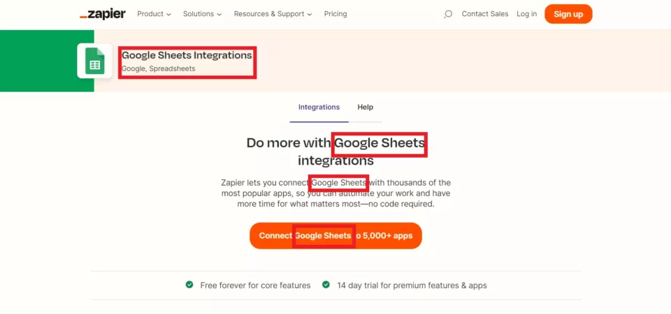Expand the Product dropdown menu
The height and width of the screenshot is (314, 671).
154,14
